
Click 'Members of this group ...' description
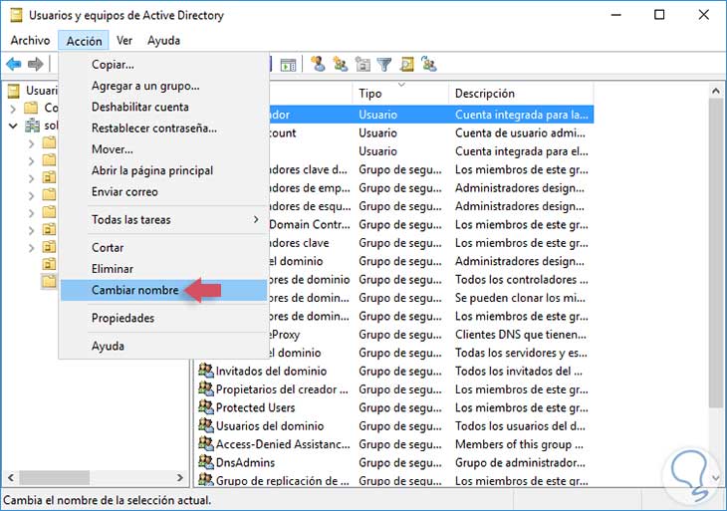pyautogui.click(x=519, y=444)
